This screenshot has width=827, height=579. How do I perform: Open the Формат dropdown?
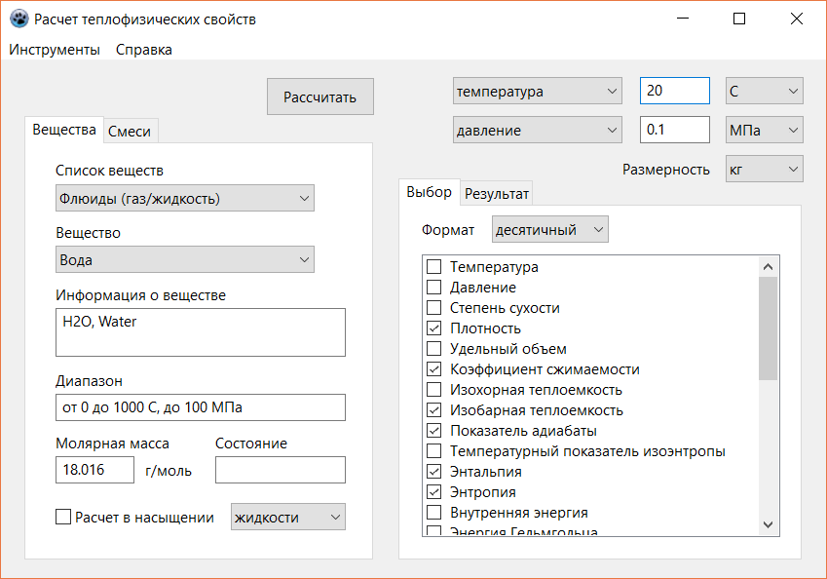[550, 230]
